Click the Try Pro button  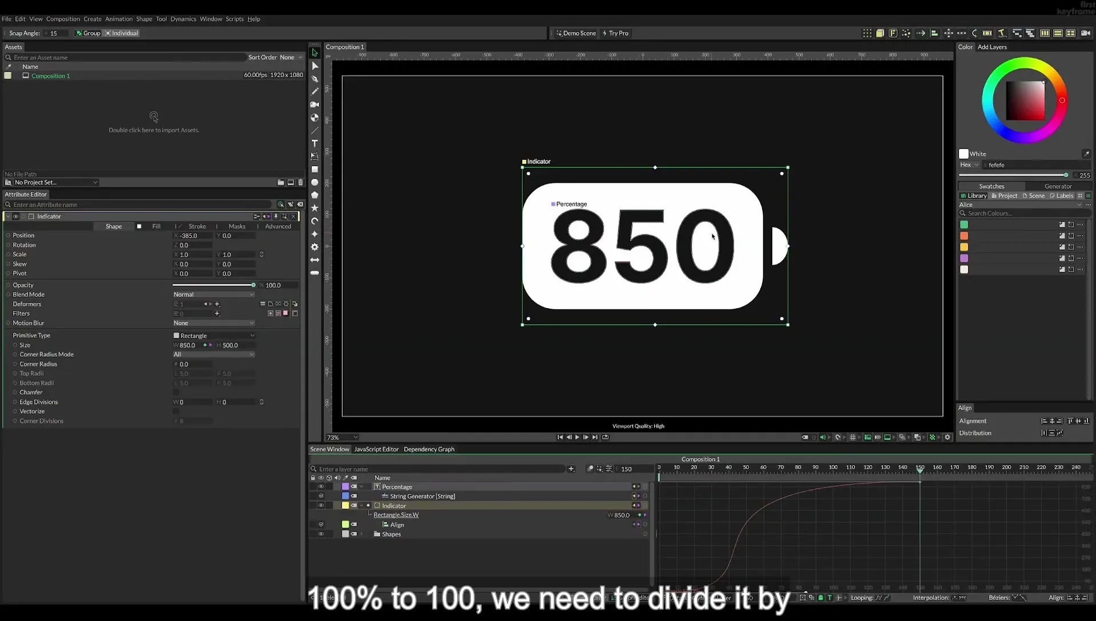click(x=615, y=33)
